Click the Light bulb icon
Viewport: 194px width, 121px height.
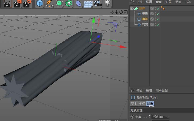click(108, 3)
